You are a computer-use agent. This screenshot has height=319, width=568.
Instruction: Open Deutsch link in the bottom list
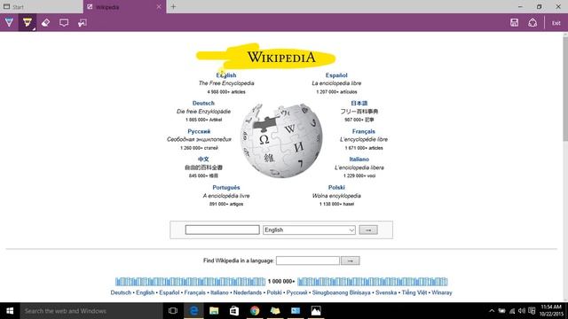[121, 292]
